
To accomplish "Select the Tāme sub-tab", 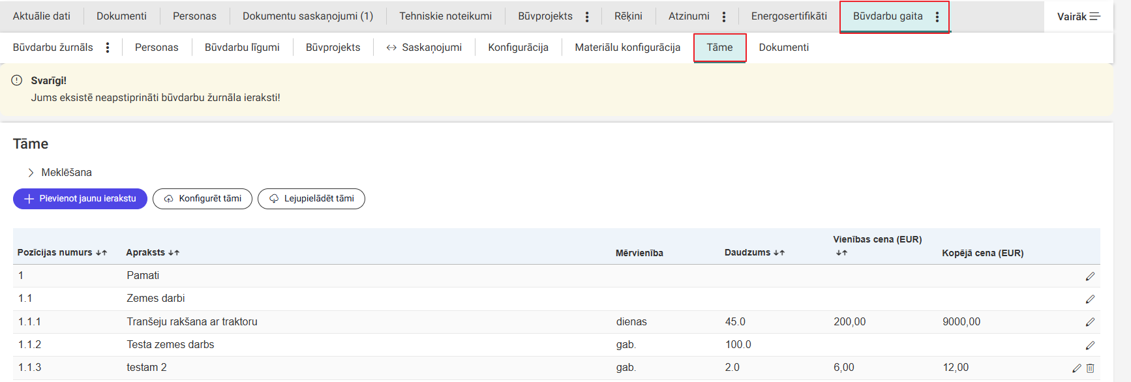I will 719,48.
